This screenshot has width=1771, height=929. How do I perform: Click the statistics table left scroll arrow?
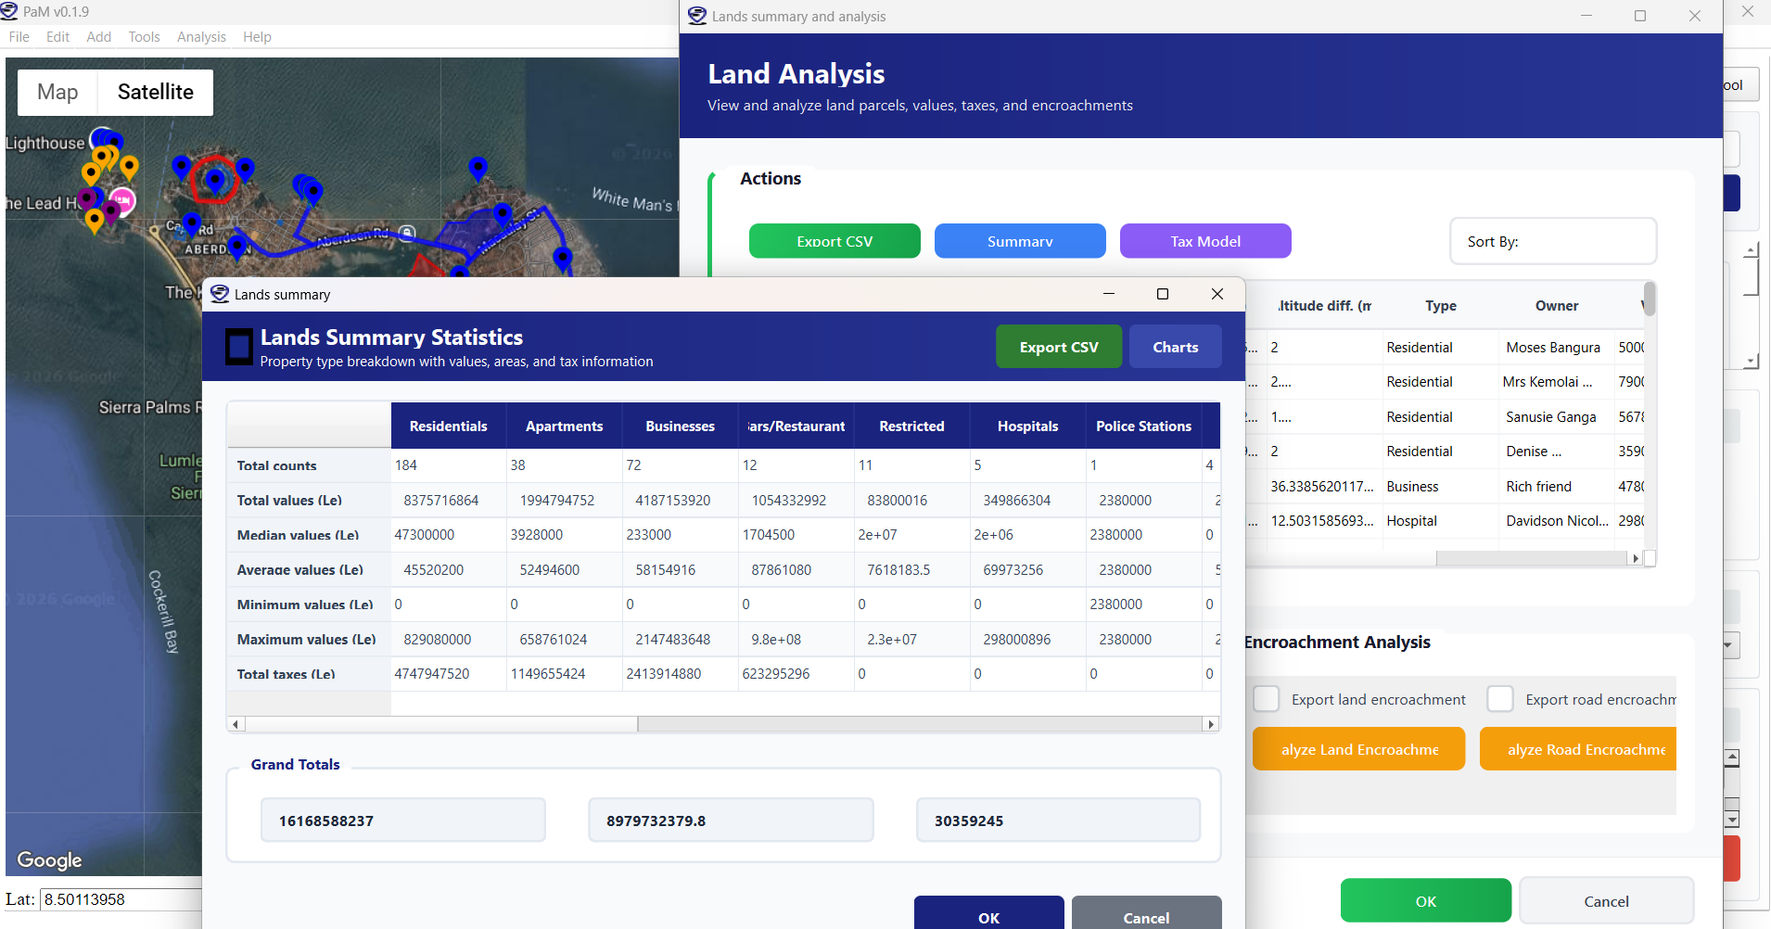coord(236,724)
